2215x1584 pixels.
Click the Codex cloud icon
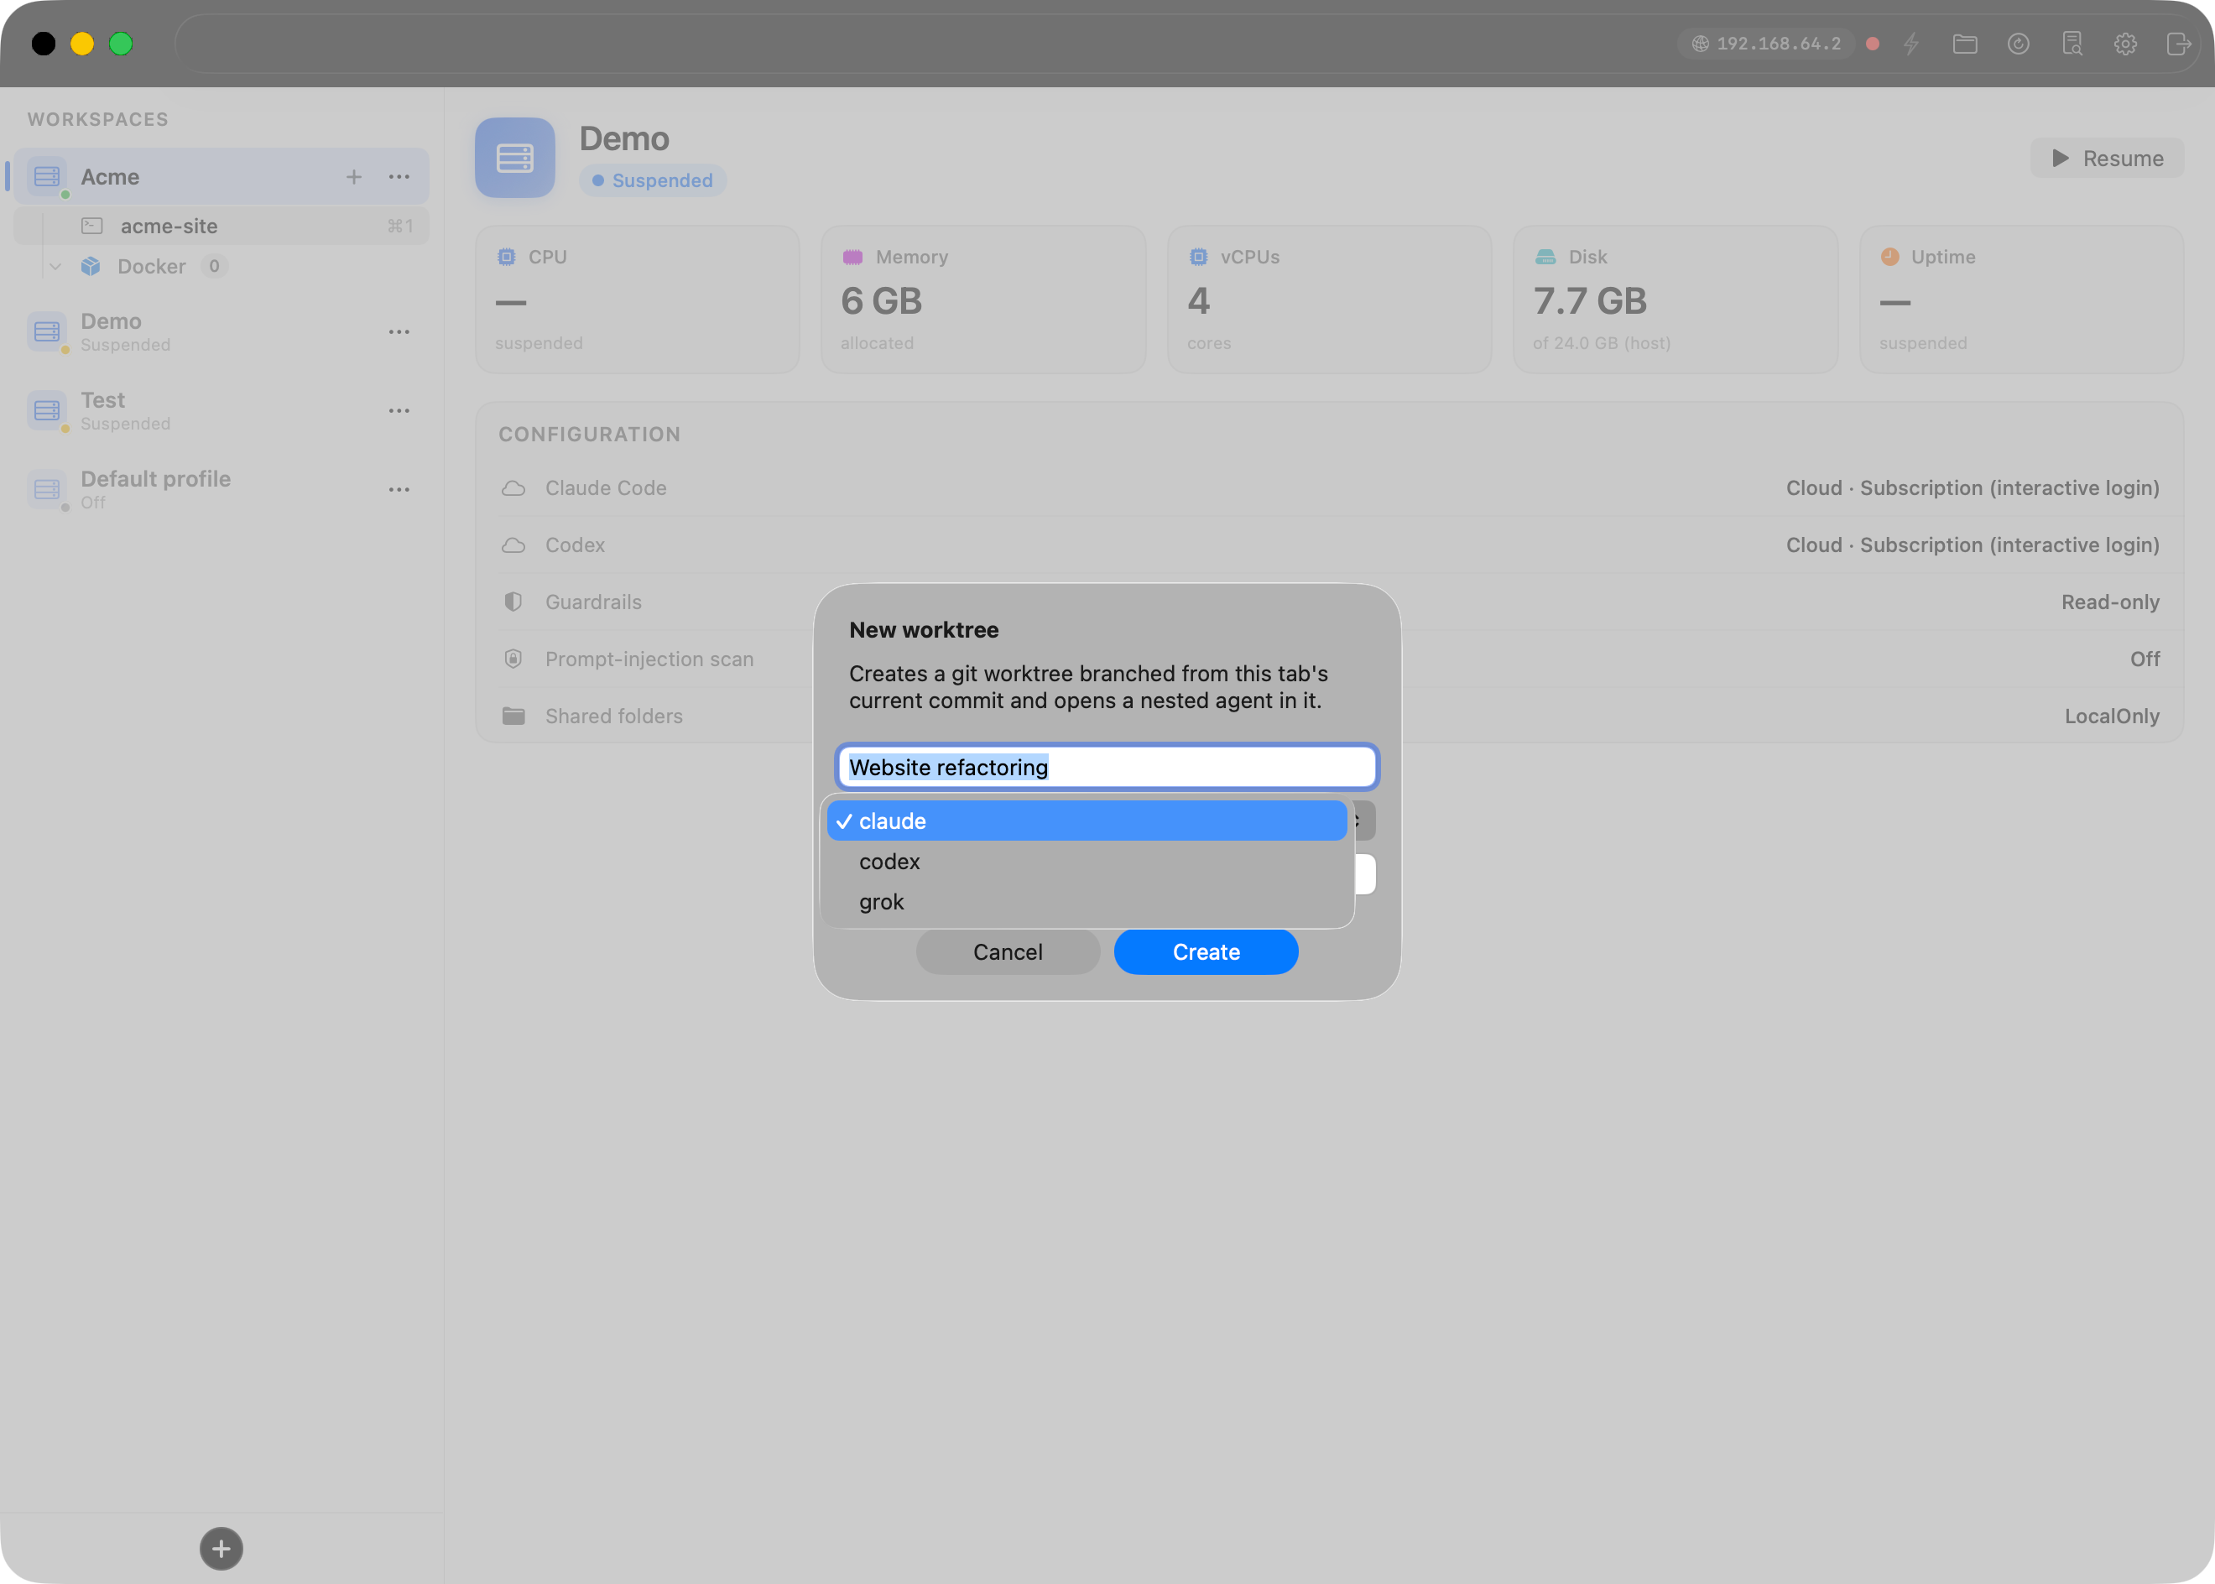tap(513, 544)
